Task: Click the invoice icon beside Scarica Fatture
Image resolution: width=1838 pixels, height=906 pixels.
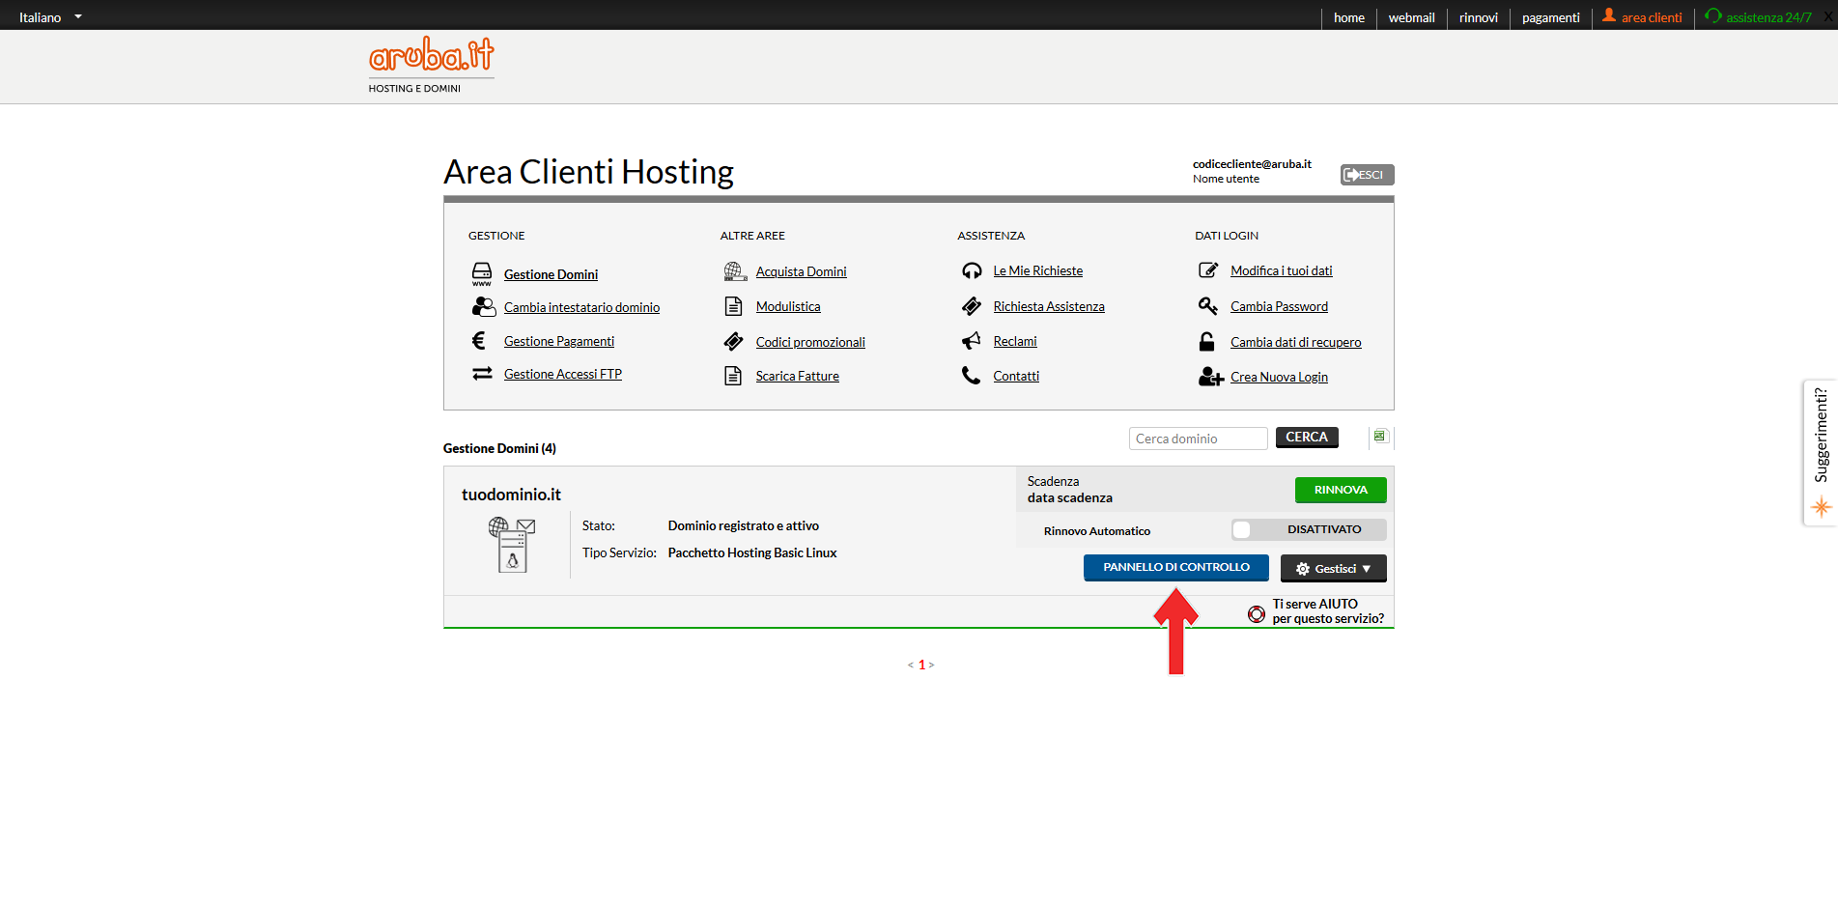Action: pos(734,376)
